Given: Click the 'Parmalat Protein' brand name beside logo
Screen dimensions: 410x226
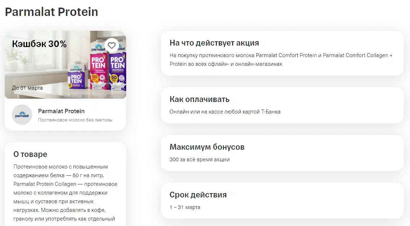Looking at the screenshot, I should click(61, 111).
